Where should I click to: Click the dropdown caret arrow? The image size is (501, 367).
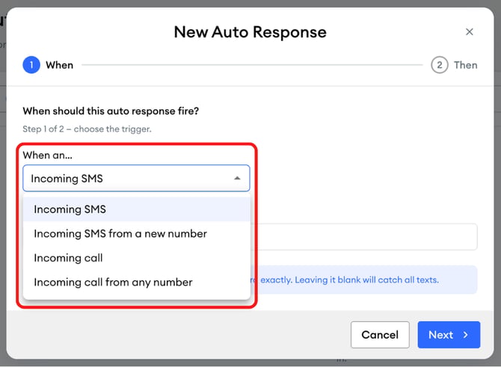237,178
